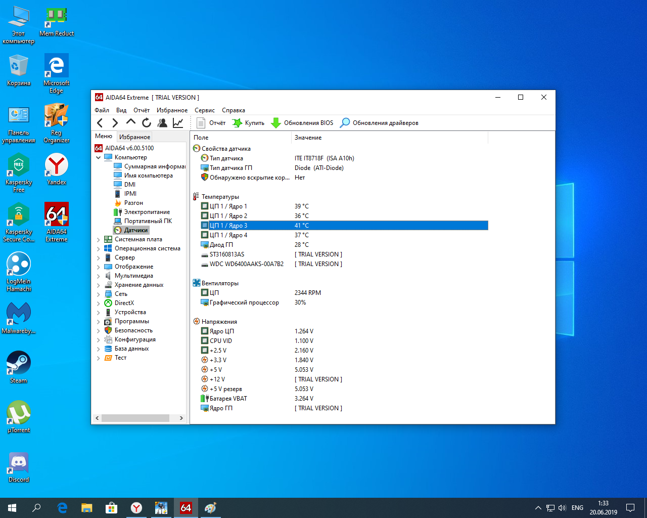This screenshot has height=518, width=647.
Task: Go forward with the right arrow toolbar icon
Action: 115,122
